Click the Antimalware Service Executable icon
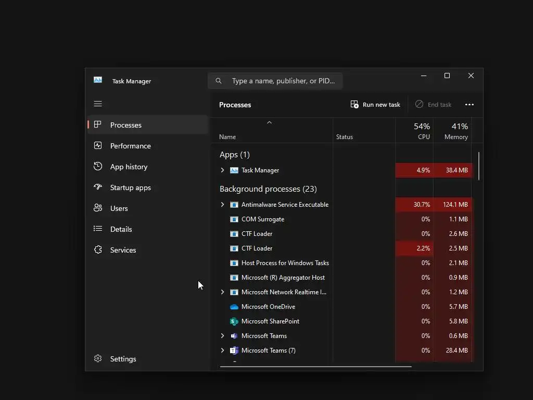This screenshot has width=533, height=400. coord(234,204)
